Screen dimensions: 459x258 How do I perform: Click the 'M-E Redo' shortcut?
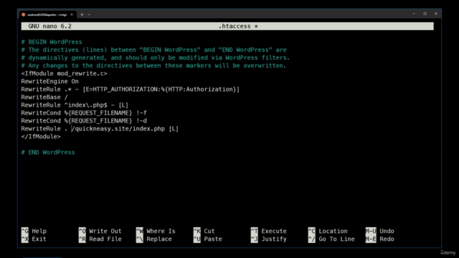point(379,239)
